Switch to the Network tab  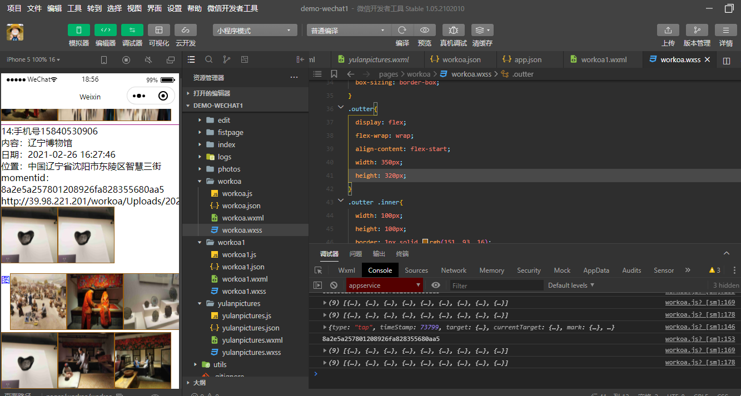(x=454, y=270)
